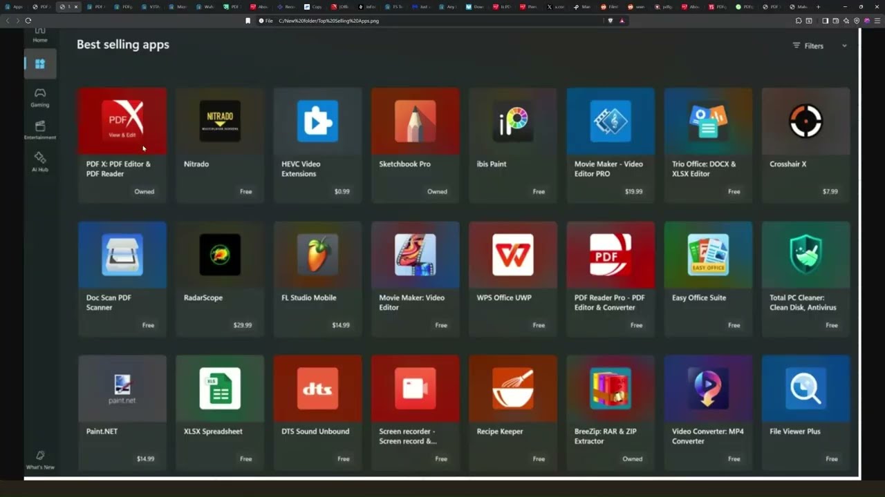Click 'Owned' label under Sketchbook Pro
Image resolution: width=885 pixels, height=497 pixels.
437,191
